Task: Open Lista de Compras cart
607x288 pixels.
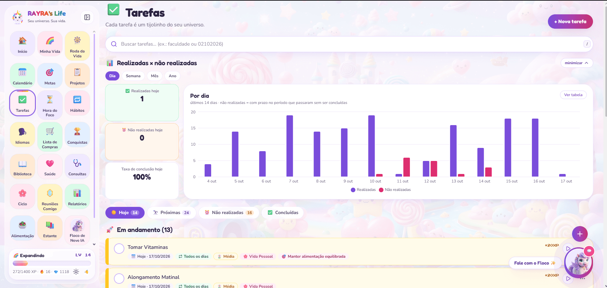Action: (x=50, y=137)
